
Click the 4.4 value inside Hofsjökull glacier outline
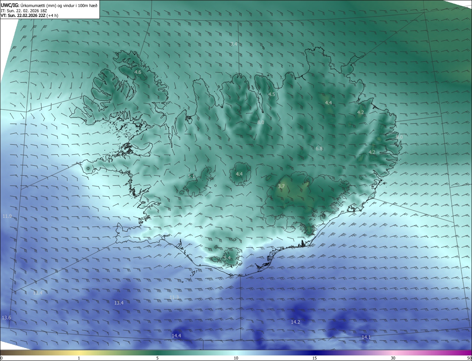click(x=239, y=174)
